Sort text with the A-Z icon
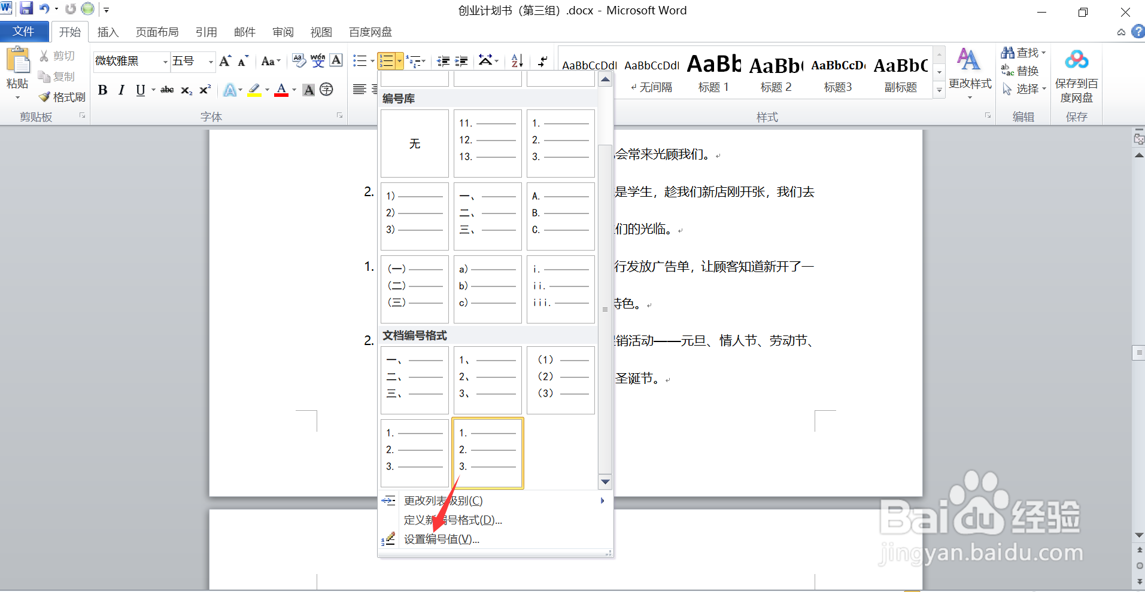The image size is (1145, 592). (517, 61)
